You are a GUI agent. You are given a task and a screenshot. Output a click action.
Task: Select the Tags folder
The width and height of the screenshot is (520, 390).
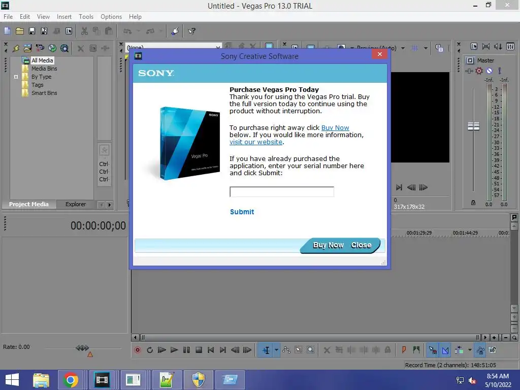(x=38, y=85)
